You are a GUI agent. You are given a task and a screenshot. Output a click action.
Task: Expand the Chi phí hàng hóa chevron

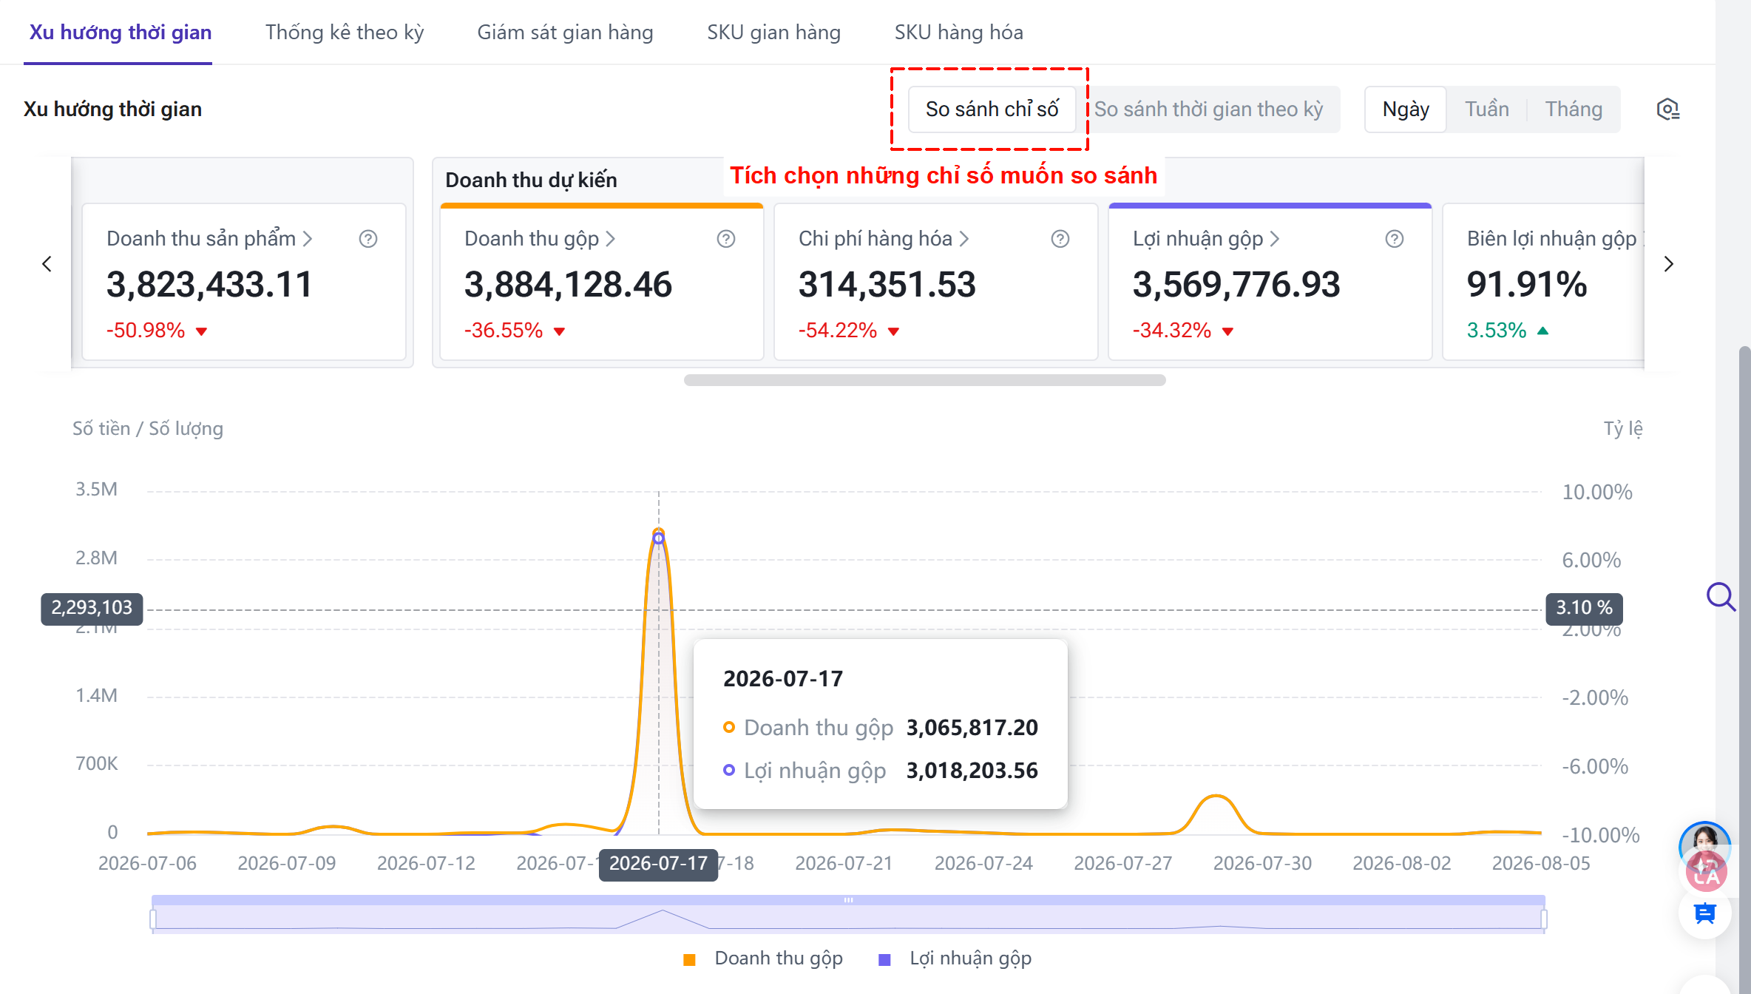964,239
